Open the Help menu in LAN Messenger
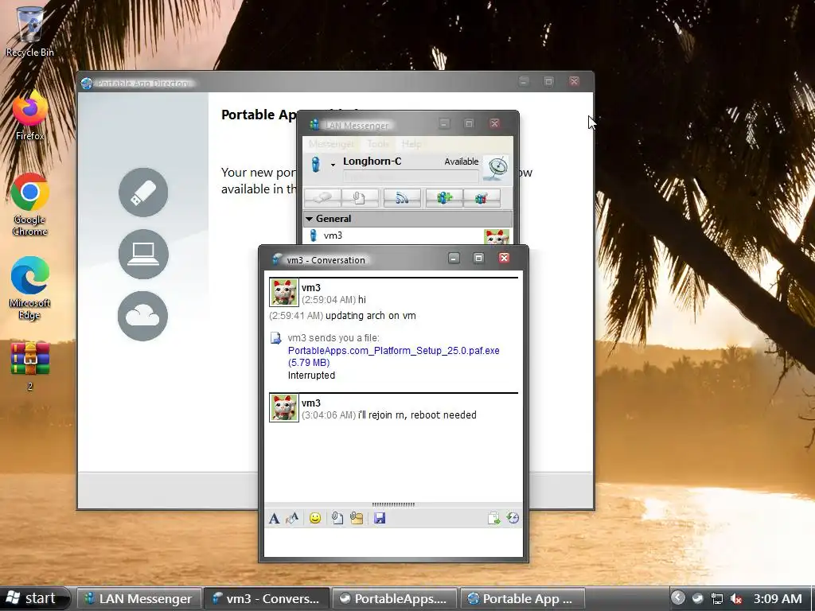The image size is (815, 611). [411, 144]
